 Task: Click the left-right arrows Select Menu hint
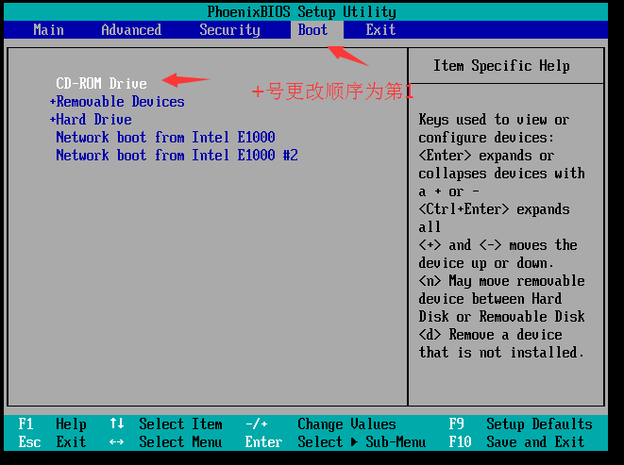(166, 442)
